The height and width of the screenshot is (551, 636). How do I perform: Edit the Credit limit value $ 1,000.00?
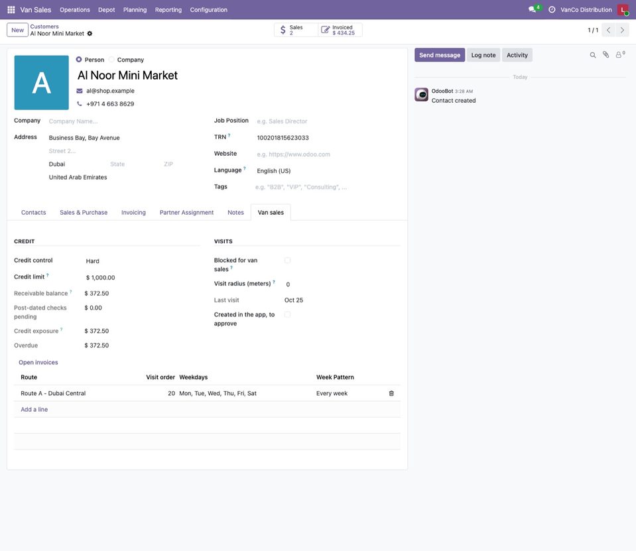pyautogui.click(x=143, y=278)
